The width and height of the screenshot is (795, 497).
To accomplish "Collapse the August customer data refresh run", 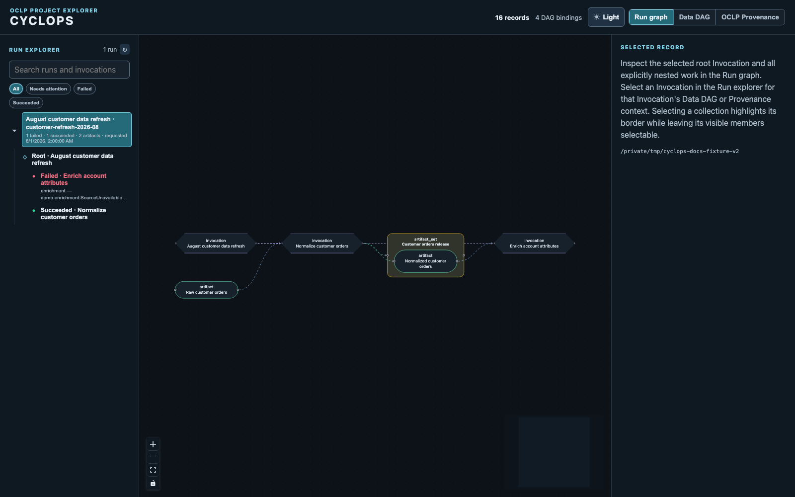I will (14, 131).
